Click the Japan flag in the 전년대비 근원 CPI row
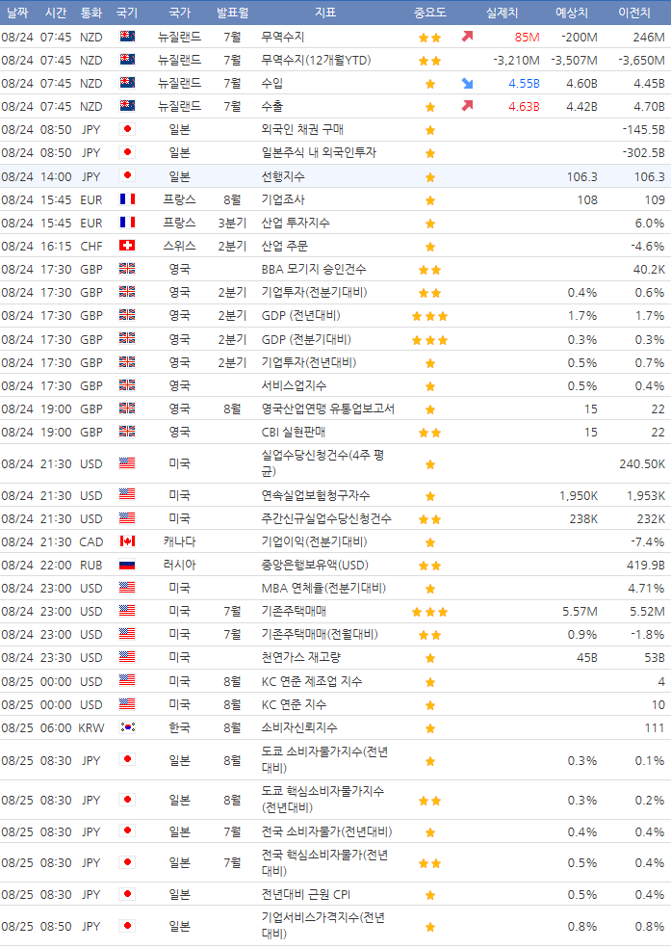Screen dimensions: 671x949 (x=127, y=894)
